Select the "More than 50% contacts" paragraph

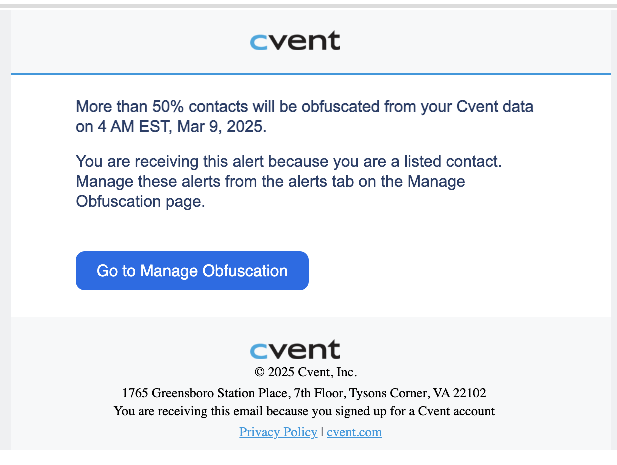tap(305, 116)
